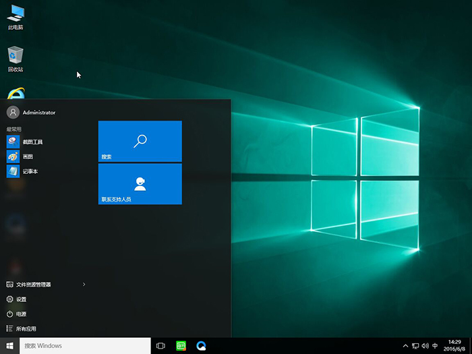Open the blue browser icon on taskbar

click(201, 346)
